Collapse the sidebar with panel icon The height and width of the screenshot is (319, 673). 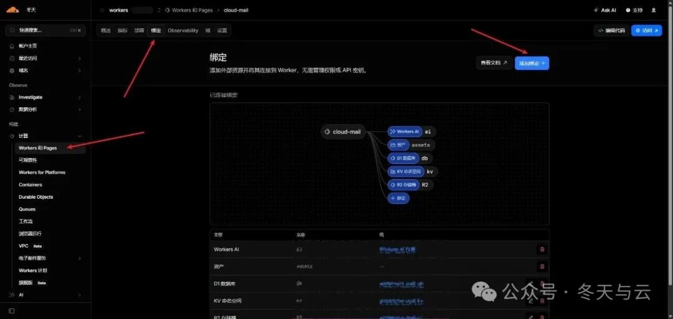pos(12,311)
